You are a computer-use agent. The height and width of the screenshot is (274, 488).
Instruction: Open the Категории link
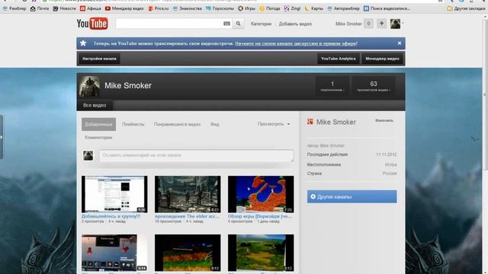[261, 24]
